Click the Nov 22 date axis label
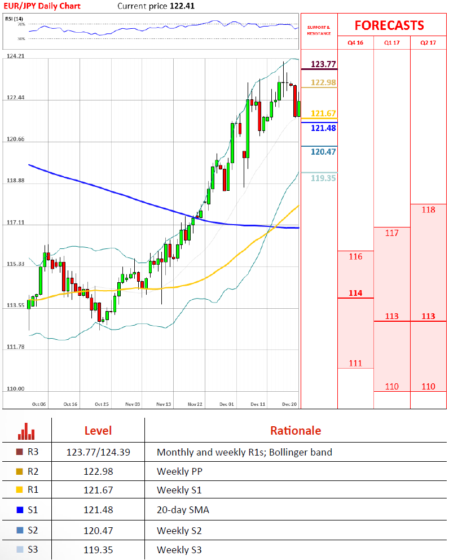The height and width of the screenshot is (560, 449). click(195, 404)
